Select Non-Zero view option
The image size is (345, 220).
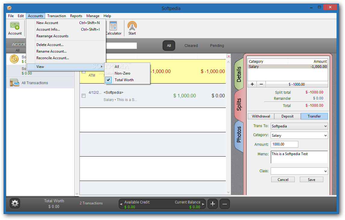[x=127, y=73]
